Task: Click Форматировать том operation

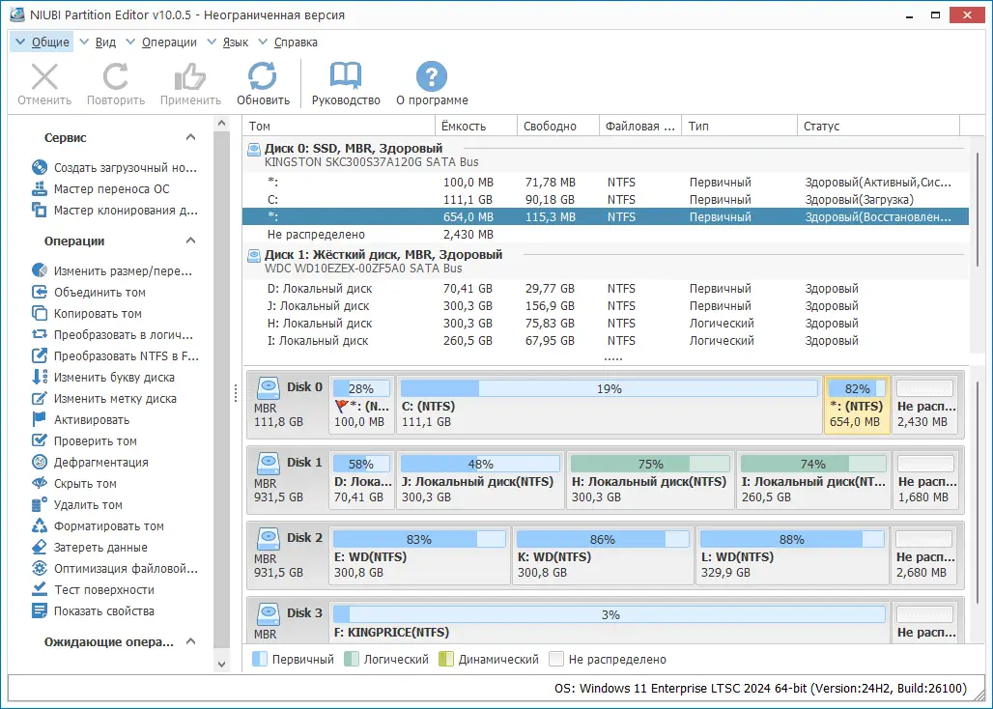Action: (x=108, y=526)
